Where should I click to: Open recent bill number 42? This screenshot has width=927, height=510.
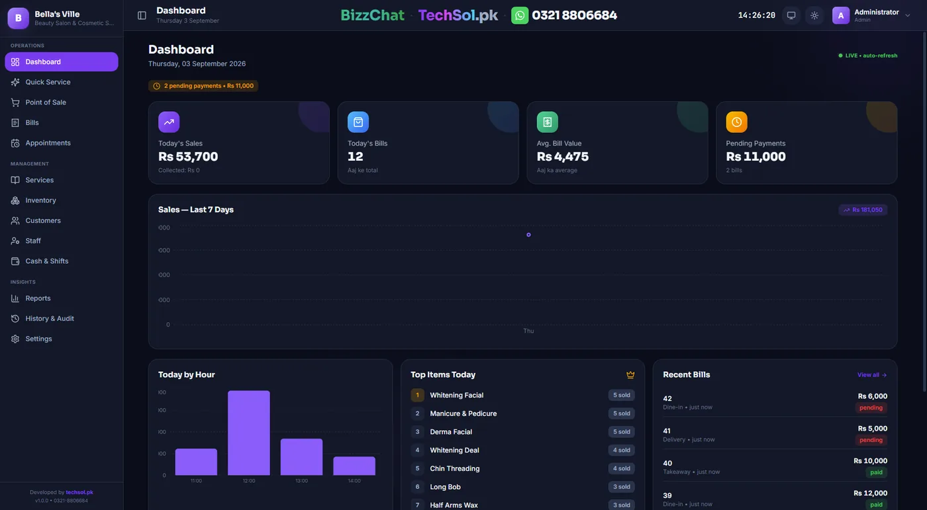775,402
